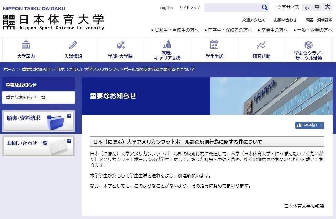Open the サイトマップ menu item
The height and width of the screenshot is (219, 336).
(189, 8)
